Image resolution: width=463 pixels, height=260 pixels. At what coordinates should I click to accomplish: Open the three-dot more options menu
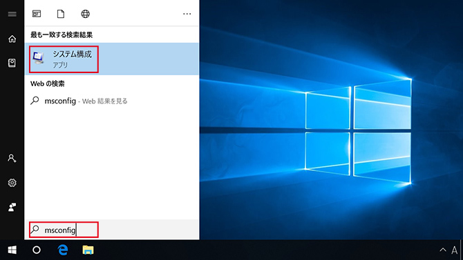pos(187,14)
